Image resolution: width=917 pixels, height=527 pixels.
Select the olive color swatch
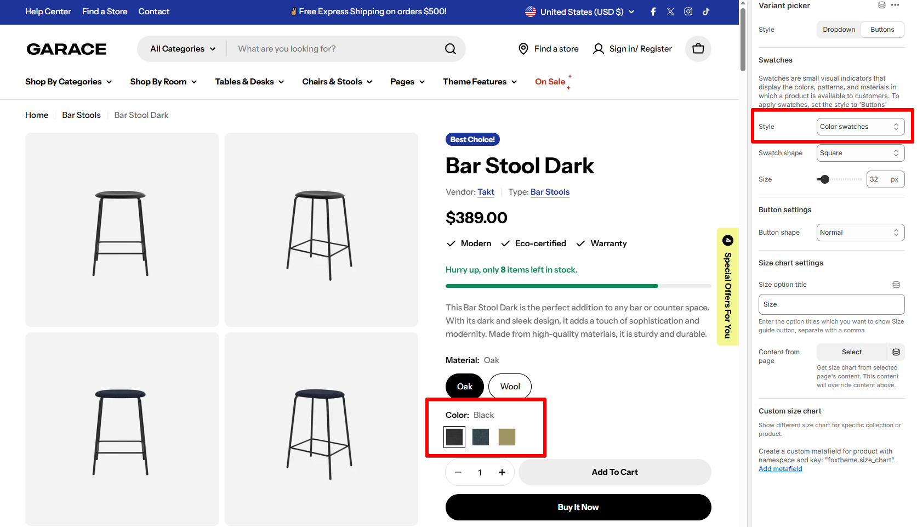tap(506, 437)
